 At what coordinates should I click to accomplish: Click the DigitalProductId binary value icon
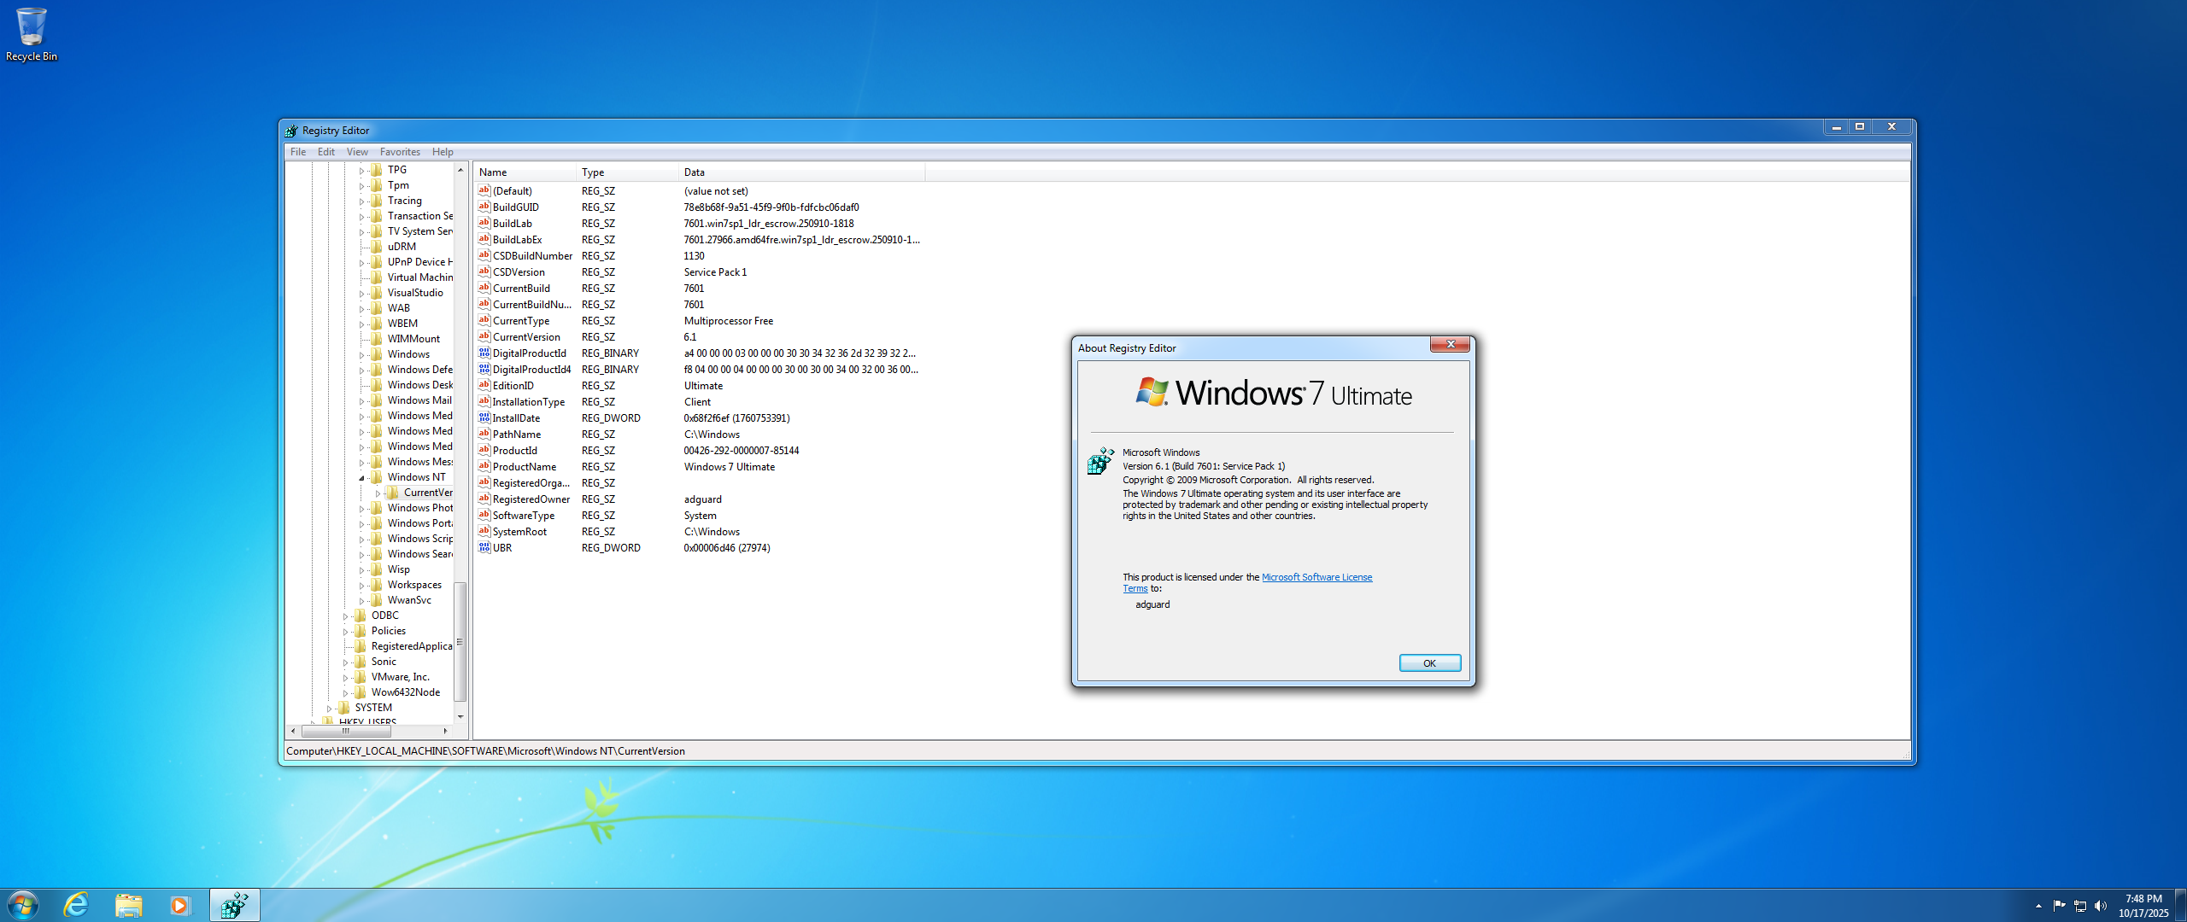(x=484, y=353)
